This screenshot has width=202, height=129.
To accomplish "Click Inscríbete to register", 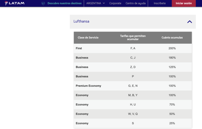I will tap(160, 3).
